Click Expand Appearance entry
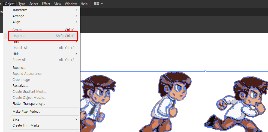Viewport: 268px width, 132px height. 41,74
